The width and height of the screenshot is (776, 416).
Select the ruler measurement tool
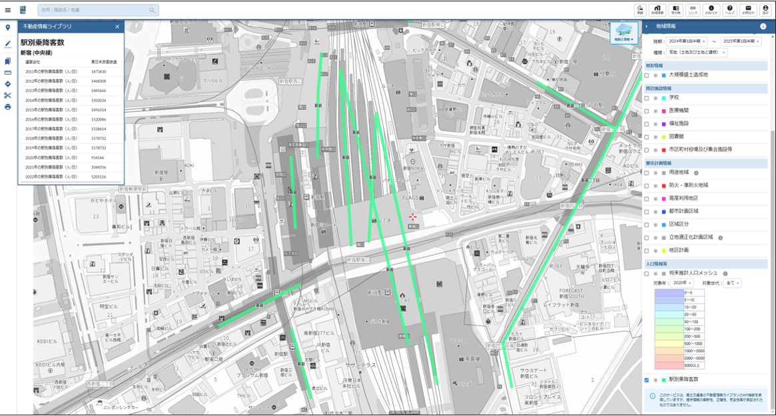point(8,73)
